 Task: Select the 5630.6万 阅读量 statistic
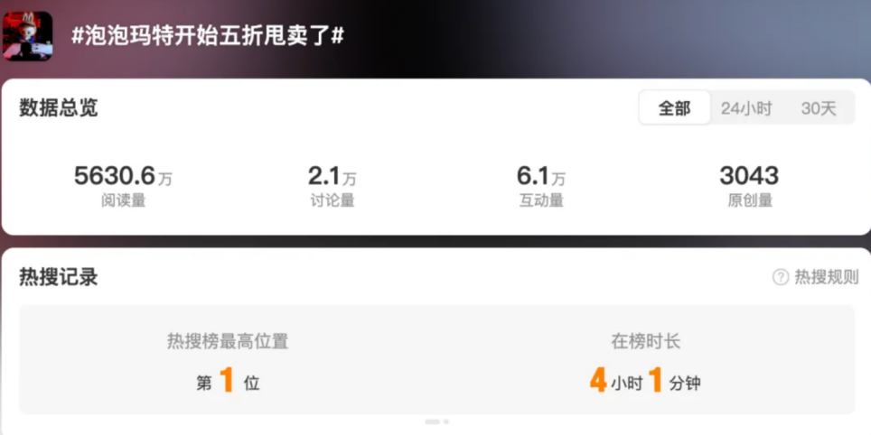pos(123,186)
